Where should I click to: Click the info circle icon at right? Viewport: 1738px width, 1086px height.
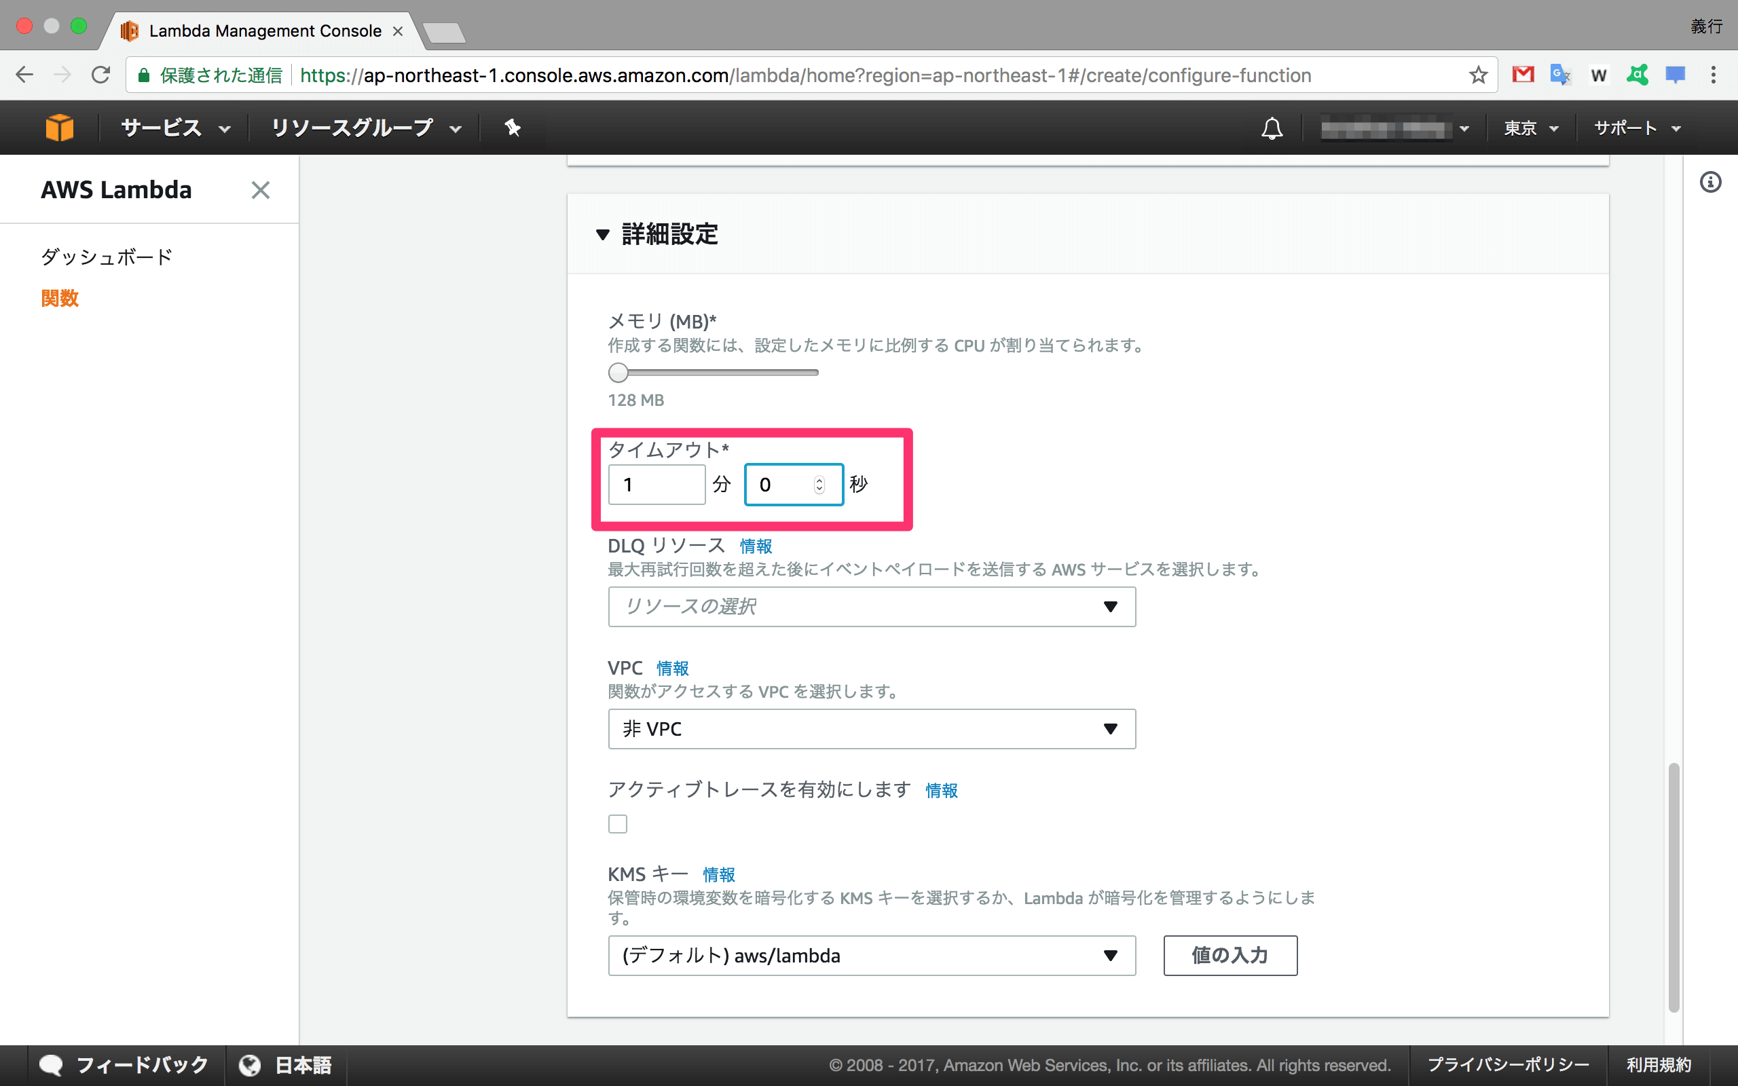(x=1710, y=183)
